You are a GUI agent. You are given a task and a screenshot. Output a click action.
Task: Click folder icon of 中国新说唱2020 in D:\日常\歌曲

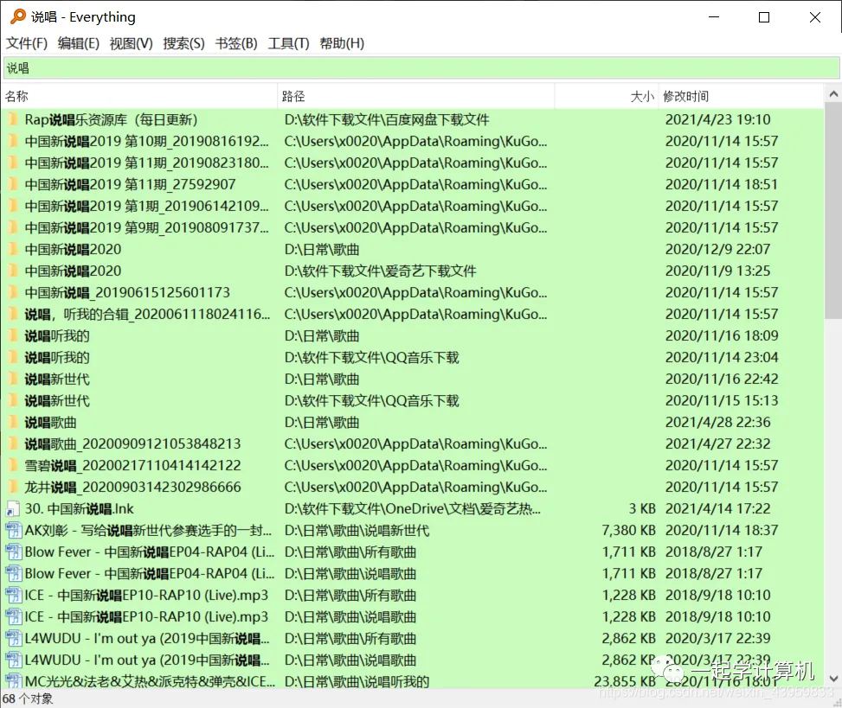click(x=13, y=250)
